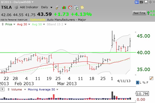Click the tallest volume bar on April 1
The height and width of the screenshot is (103, 155).
(112, 95)
